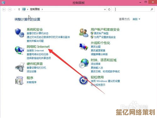Expand arrow before 控制面板 breadcrumb
The width and height of the screenshot is (157, 118).
coord(28,9)
